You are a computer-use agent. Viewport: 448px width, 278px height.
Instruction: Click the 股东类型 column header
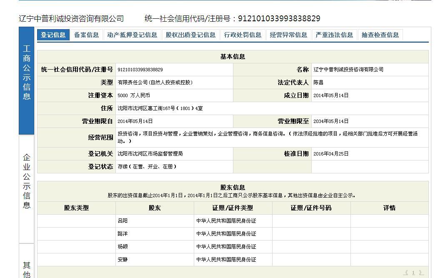tap(76, 208)
